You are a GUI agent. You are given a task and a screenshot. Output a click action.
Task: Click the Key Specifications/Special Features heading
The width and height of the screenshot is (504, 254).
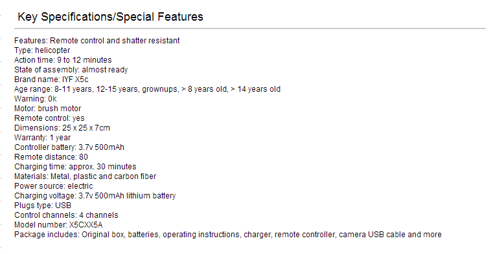pyautogui.click(x=110, y=17)
